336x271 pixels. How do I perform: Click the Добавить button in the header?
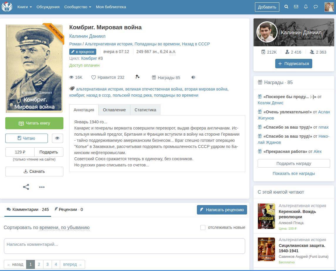pyautogui.click(x=267, y=7)
